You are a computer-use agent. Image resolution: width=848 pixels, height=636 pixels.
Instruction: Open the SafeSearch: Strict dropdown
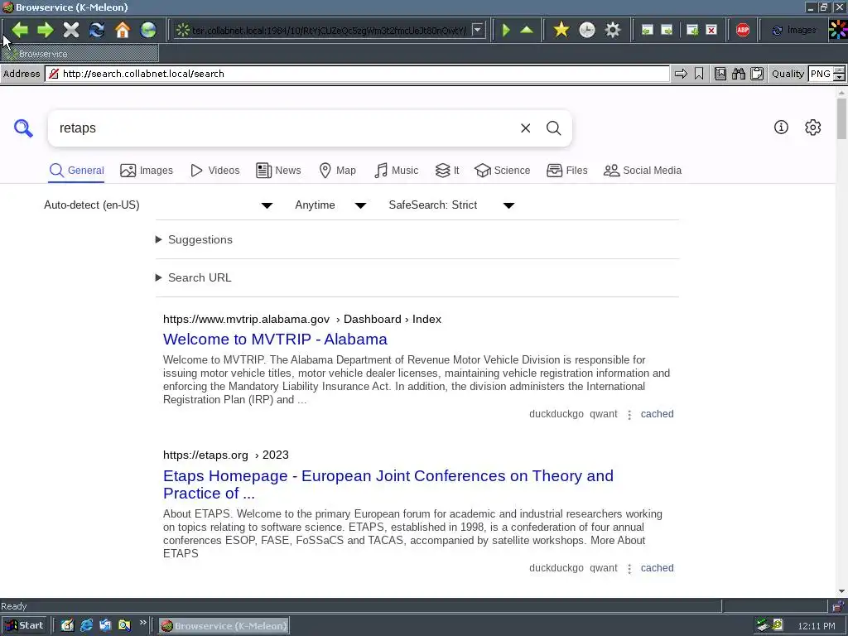pyautogui.click(x=451, y=205)
